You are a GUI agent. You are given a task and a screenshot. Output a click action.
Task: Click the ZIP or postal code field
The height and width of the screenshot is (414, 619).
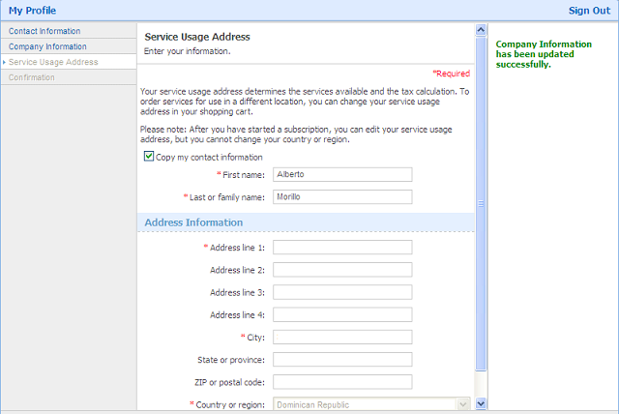click(342, 382)
